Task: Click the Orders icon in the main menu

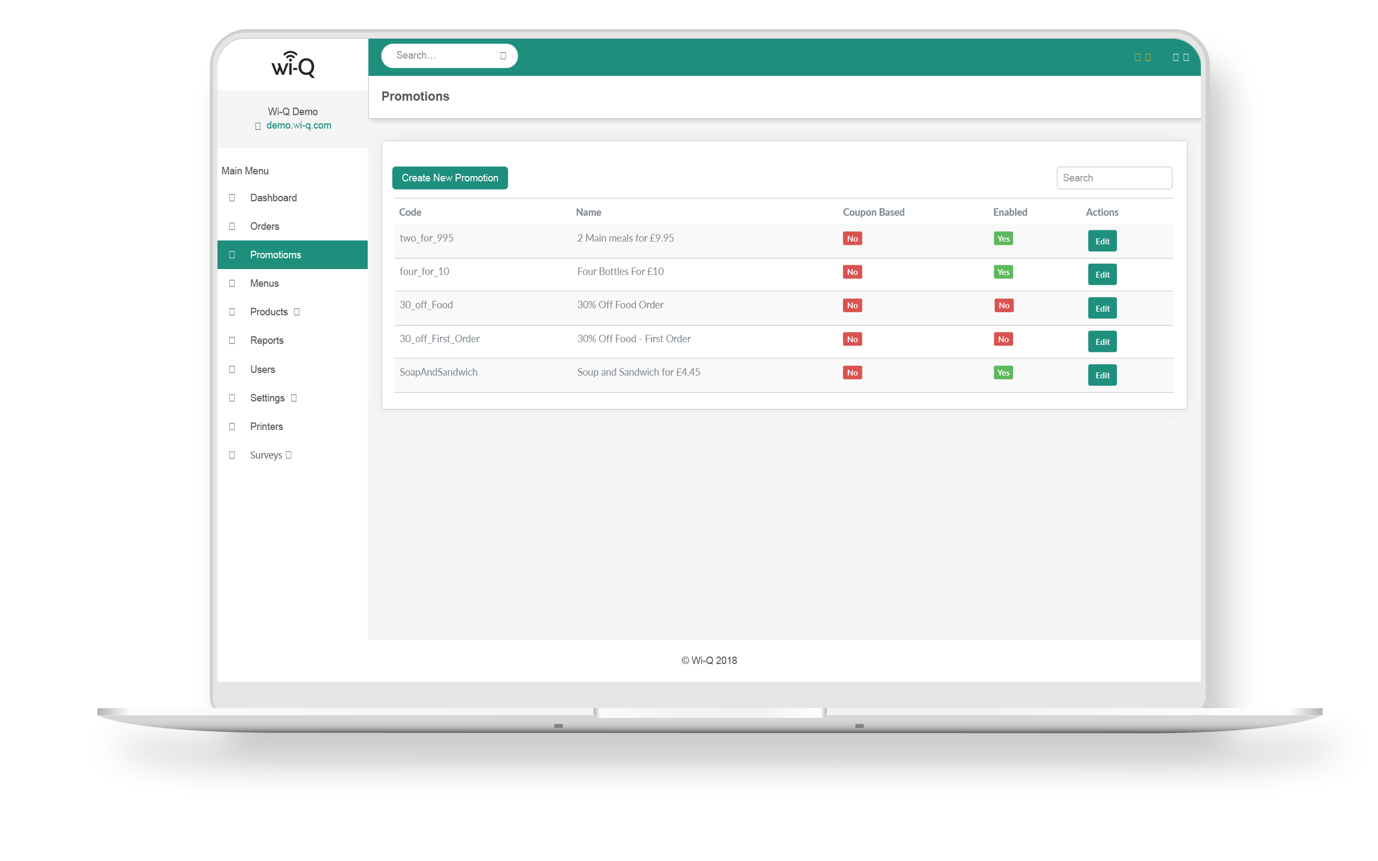Action: [x=231, y=225]
